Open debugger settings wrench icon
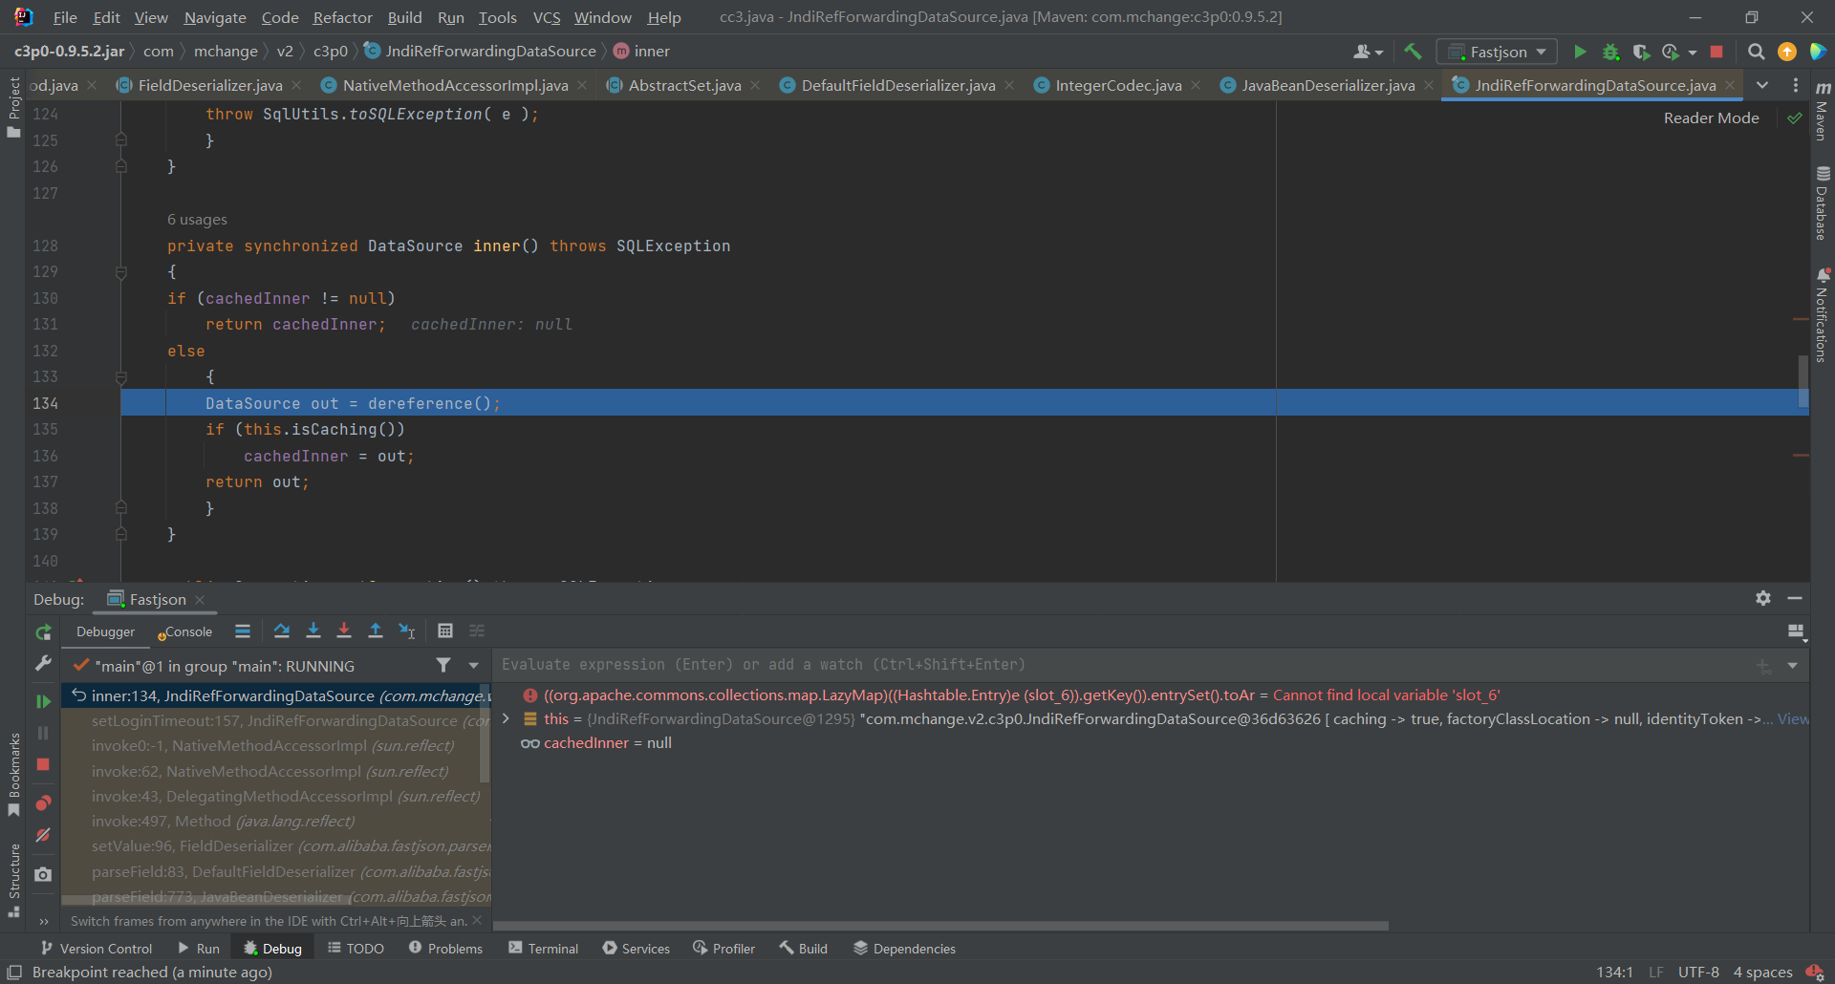The image size is (1835, 984). point(43,663)
